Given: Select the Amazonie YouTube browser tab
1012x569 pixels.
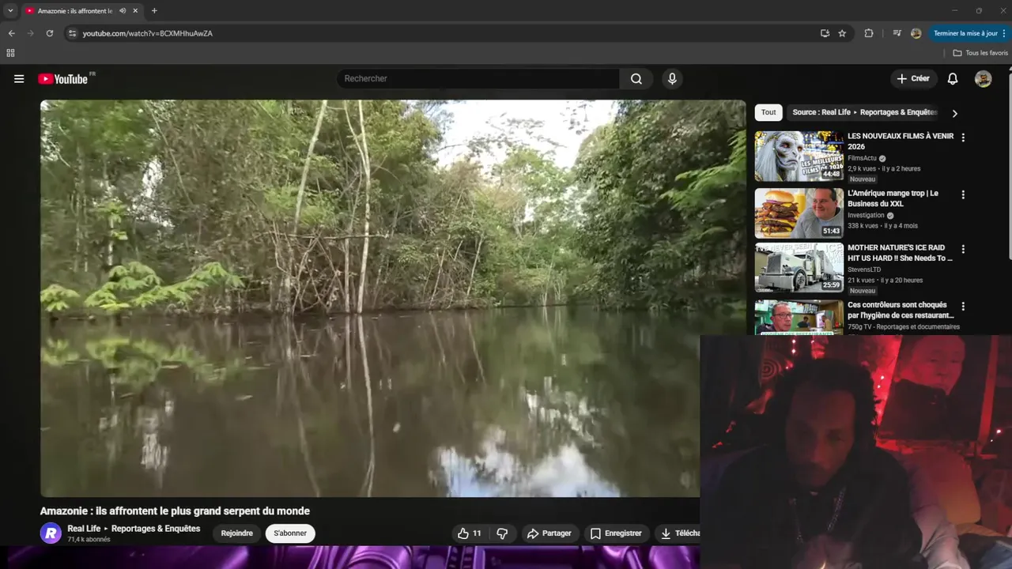Looking at the screenshot, I should click(x=75, y=11).
